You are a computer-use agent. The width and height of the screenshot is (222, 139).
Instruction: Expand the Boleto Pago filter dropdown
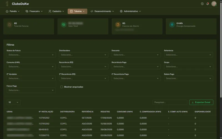189,78
